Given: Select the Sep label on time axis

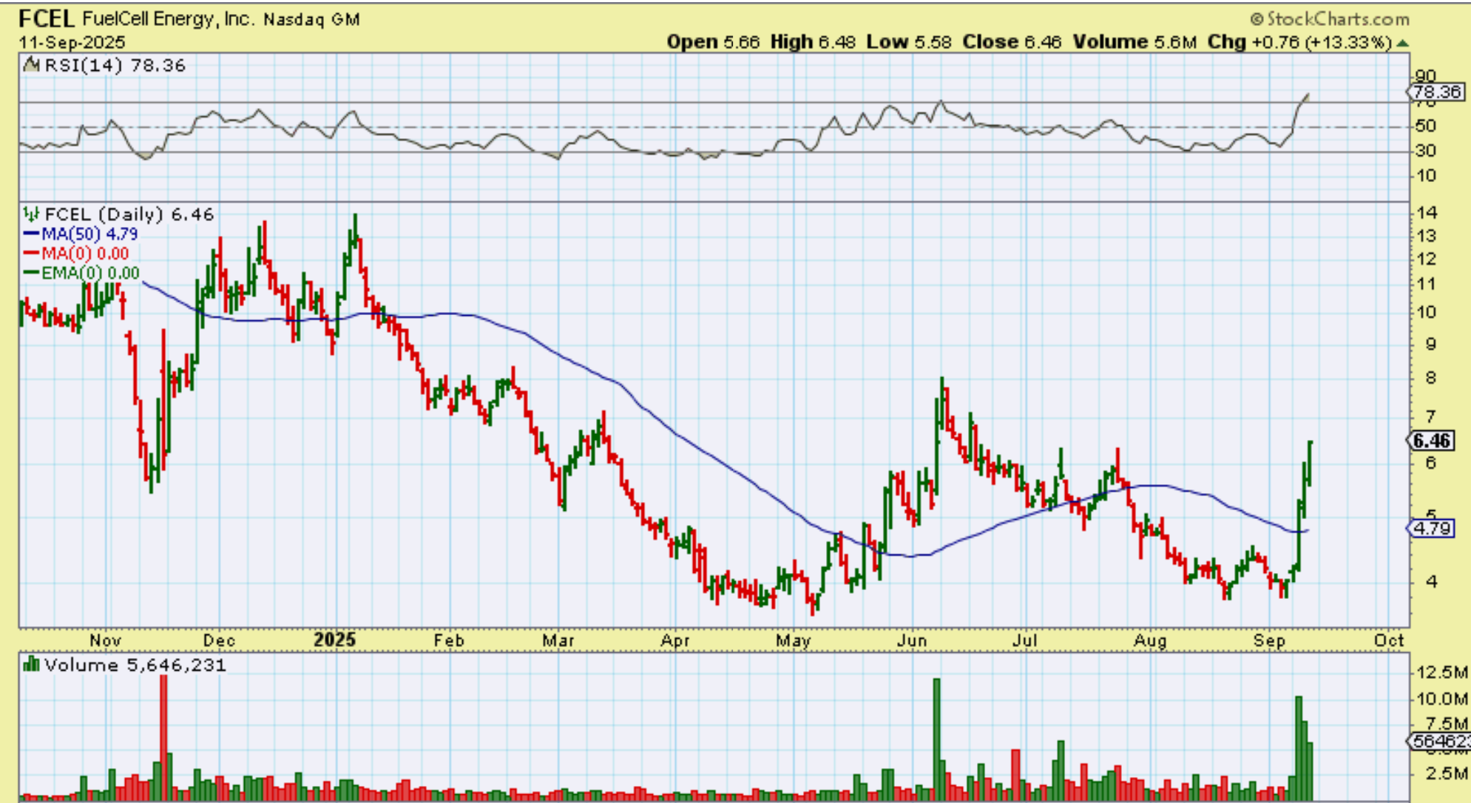Looking at the screenshot, I should (x=1269, y=640).
